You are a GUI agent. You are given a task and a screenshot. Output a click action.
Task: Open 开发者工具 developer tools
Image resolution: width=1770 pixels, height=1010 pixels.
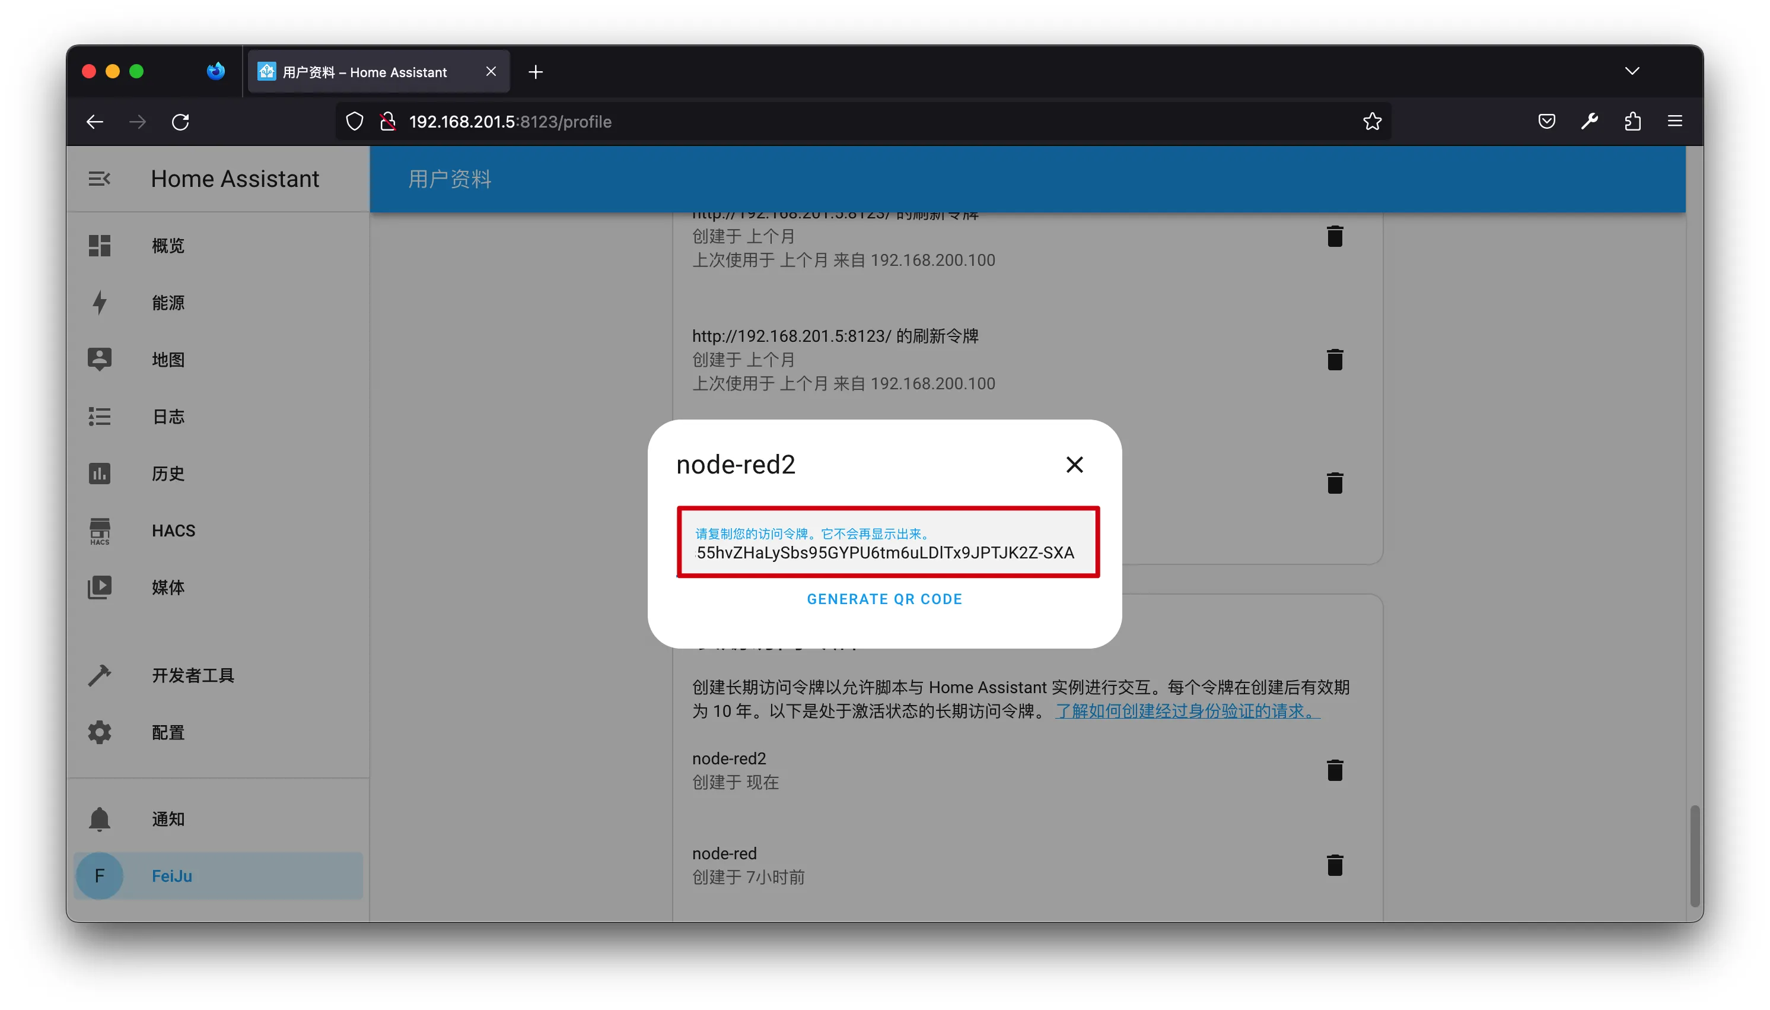[x=218, y=675]
